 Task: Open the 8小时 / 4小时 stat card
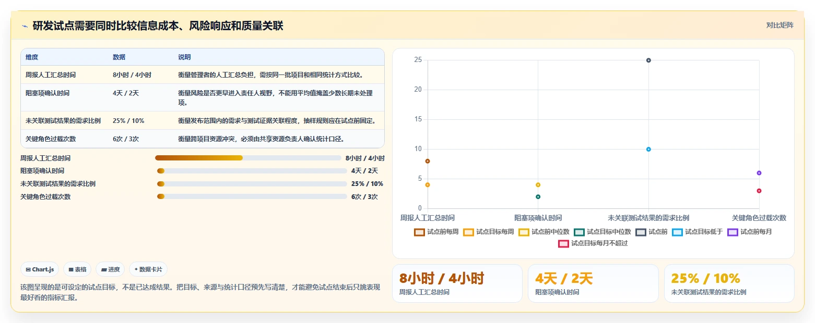457,283
